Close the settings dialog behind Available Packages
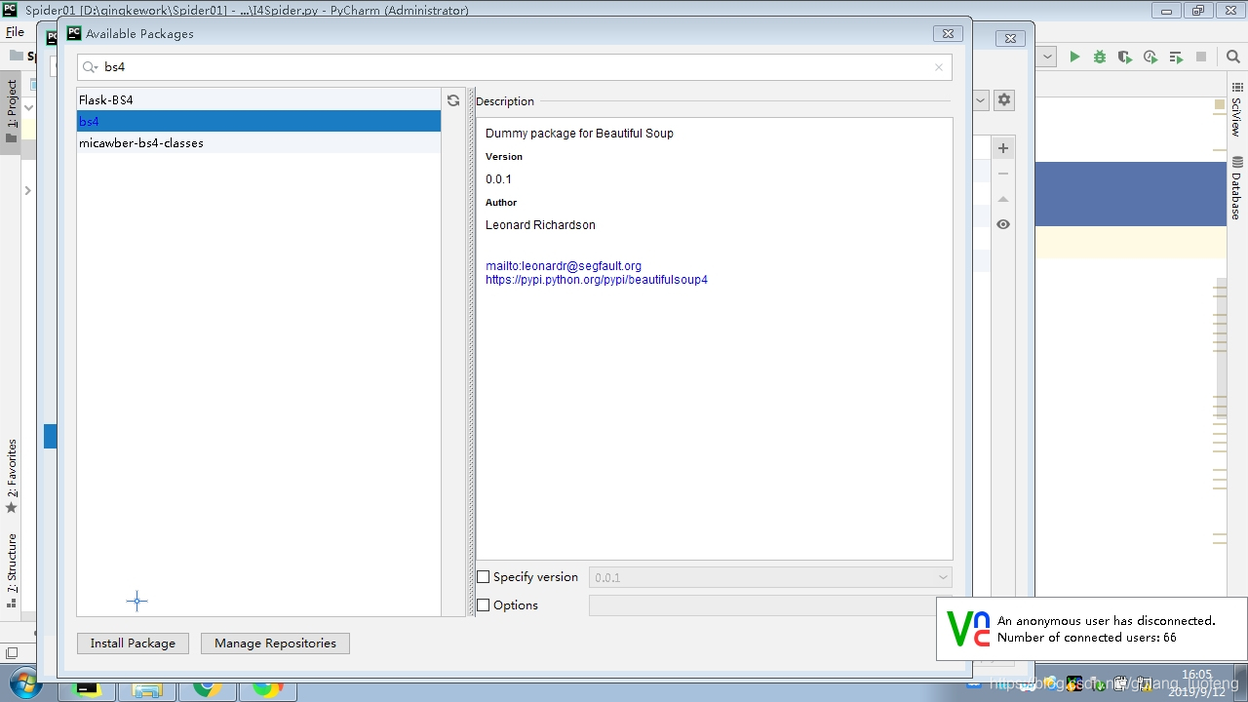The width and height of the screenshot is (1248, 702). click(1011, 39)
